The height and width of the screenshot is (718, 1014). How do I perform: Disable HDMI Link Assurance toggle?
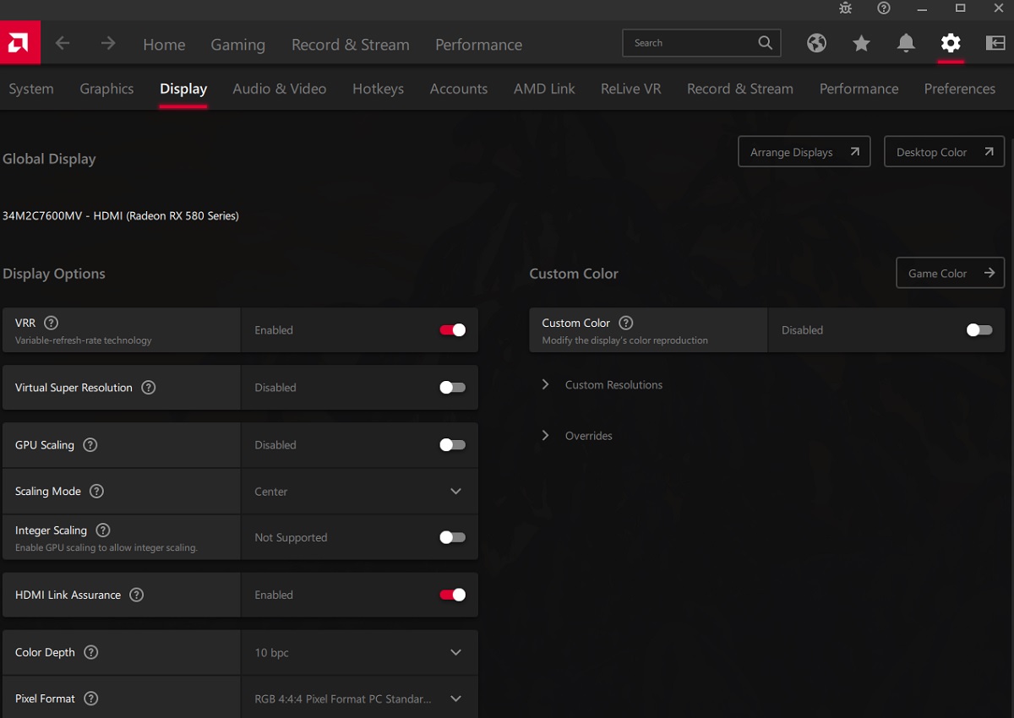point(452,595)
